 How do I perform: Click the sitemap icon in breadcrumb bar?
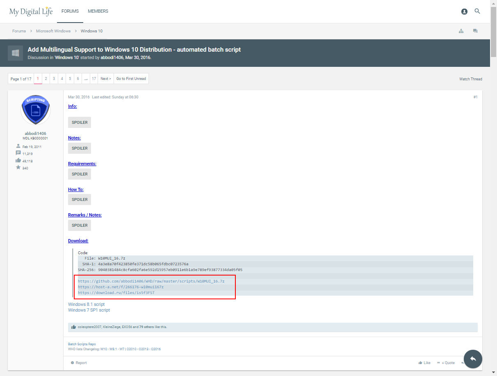pos(461,31)
